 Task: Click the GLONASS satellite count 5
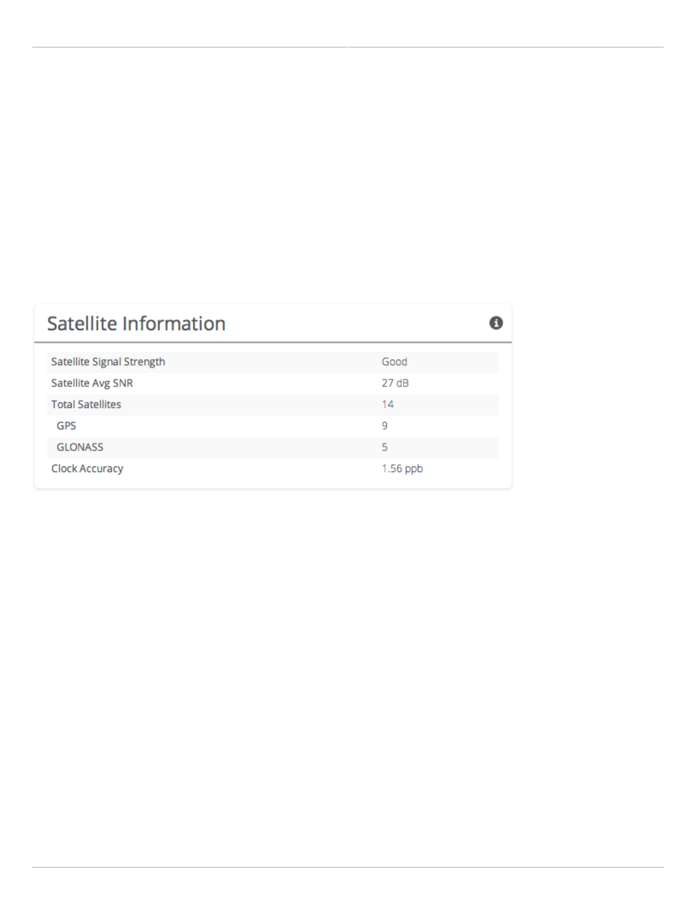pyautogui.click(x=385, y=447)
